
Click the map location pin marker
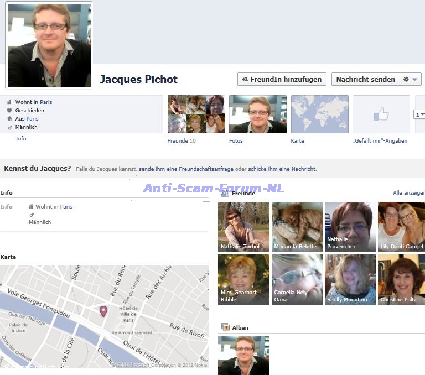tap(103, 311)
